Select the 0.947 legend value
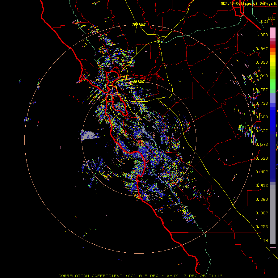 (x=262, y=48)
